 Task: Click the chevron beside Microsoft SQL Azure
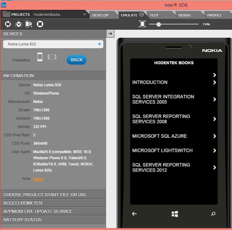pos(215,136)
